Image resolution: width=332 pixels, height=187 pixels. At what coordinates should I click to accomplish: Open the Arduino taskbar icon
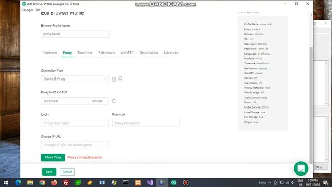coord(174,182)
